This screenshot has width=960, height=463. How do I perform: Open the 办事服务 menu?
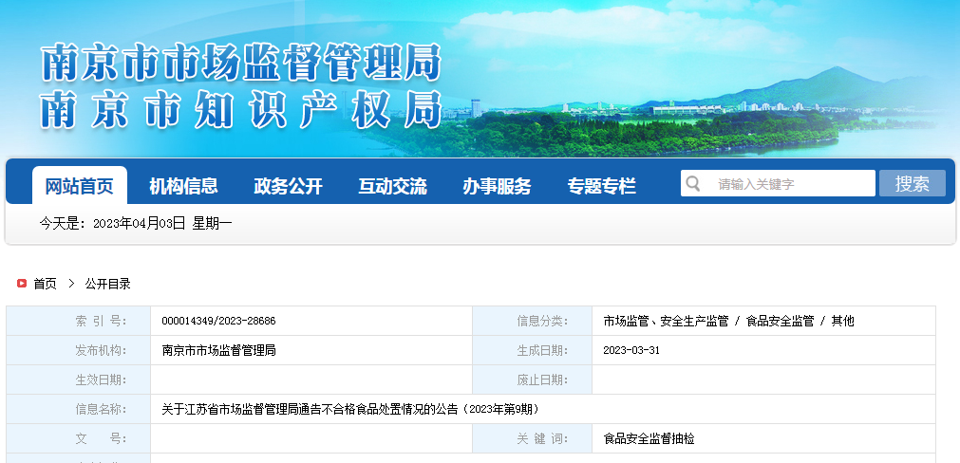click(x=498, y=186)
